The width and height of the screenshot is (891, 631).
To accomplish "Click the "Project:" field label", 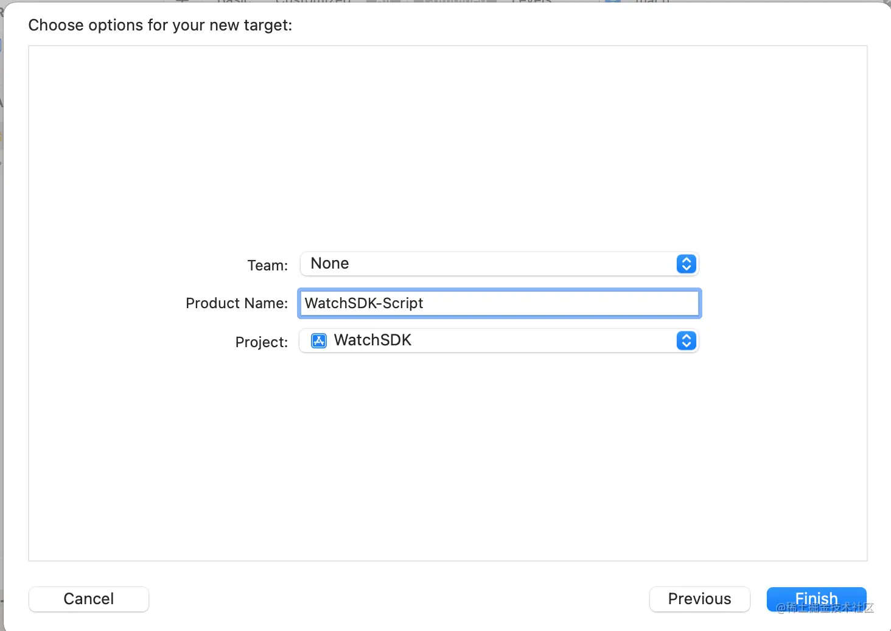I will (x=261, y=342).
